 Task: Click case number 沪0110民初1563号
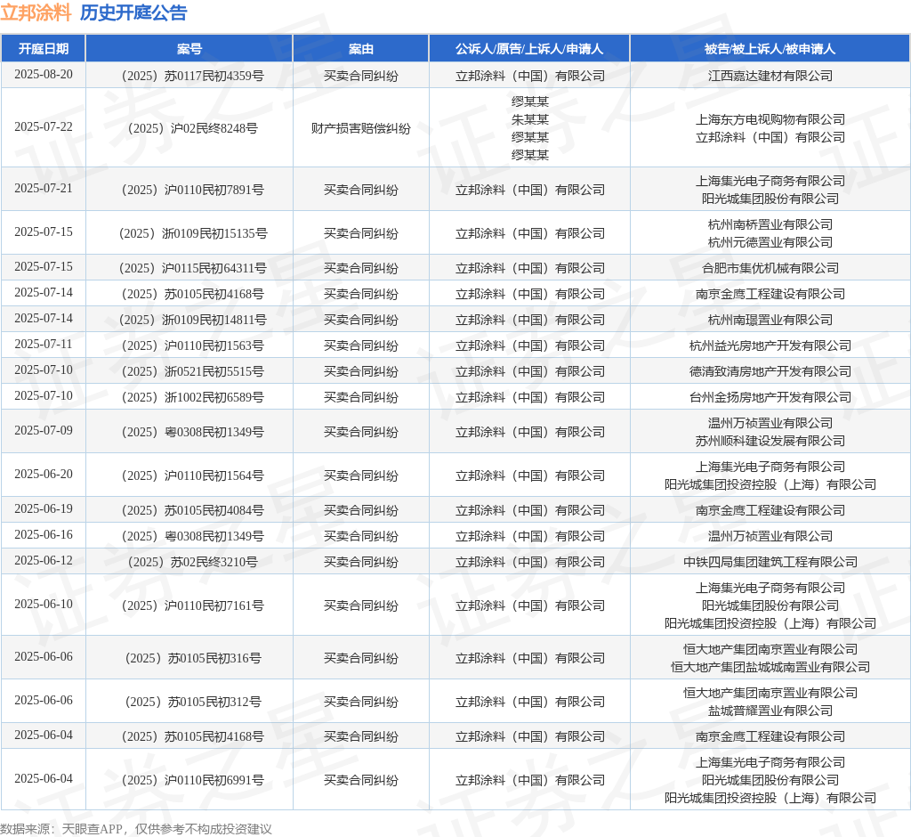tap(192, 345)
